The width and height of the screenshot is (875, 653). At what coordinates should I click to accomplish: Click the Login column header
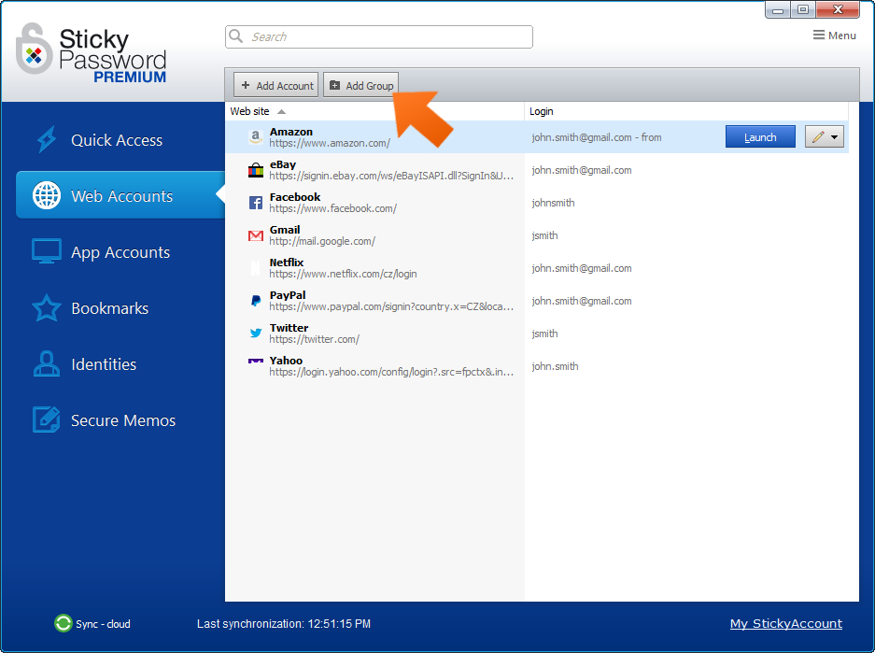pyautogui.click(x=542, y=111)
